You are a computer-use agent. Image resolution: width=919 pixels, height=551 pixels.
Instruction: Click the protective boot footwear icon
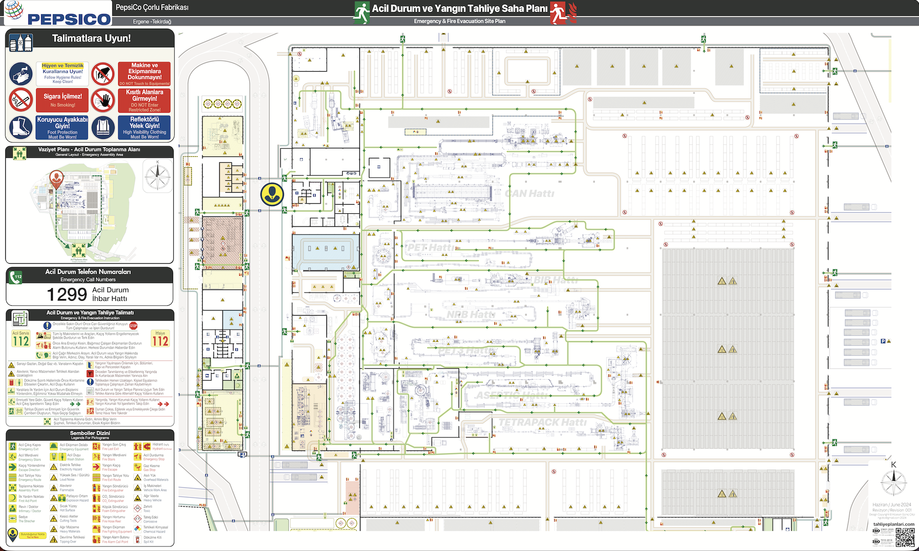click(x=21, y=127)
